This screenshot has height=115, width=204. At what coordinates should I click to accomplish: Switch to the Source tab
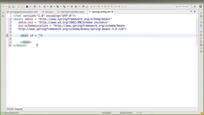19,109
